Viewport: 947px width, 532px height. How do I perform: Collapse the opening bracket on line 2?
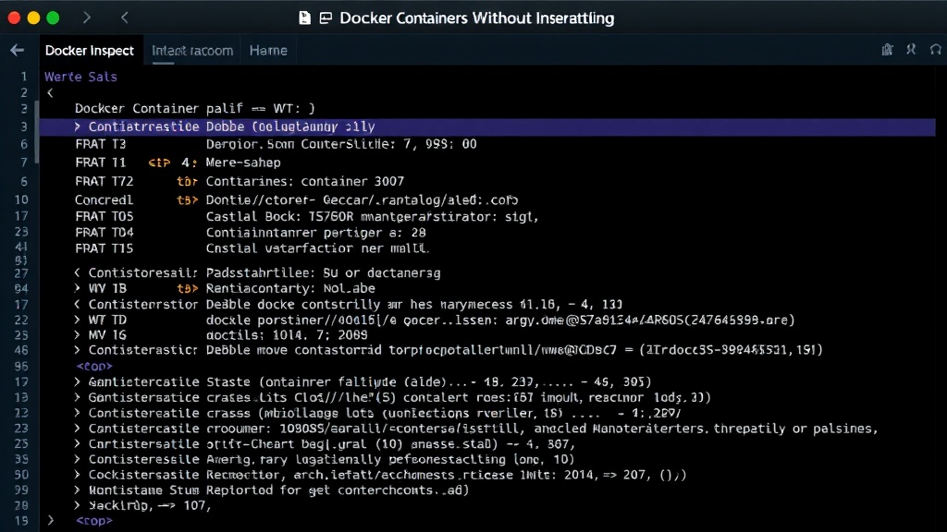pyautogui.click(x=50, y=93)
